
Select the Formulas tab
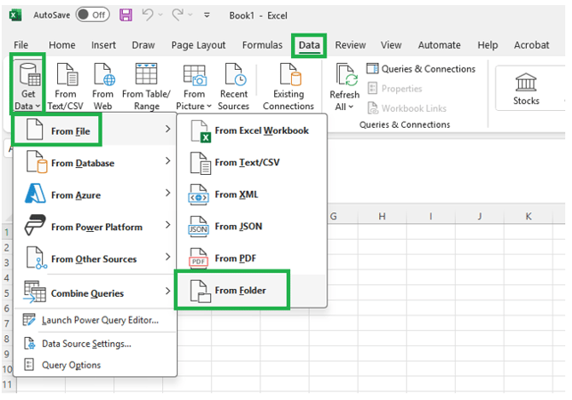tap(262, 45)
